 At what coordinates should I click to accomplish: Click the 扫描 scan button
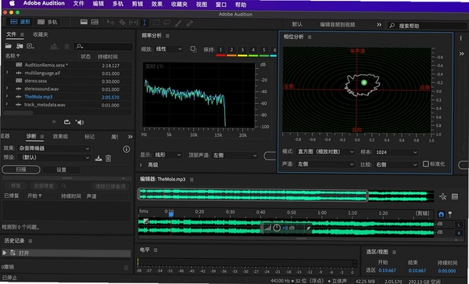(21, 170)
